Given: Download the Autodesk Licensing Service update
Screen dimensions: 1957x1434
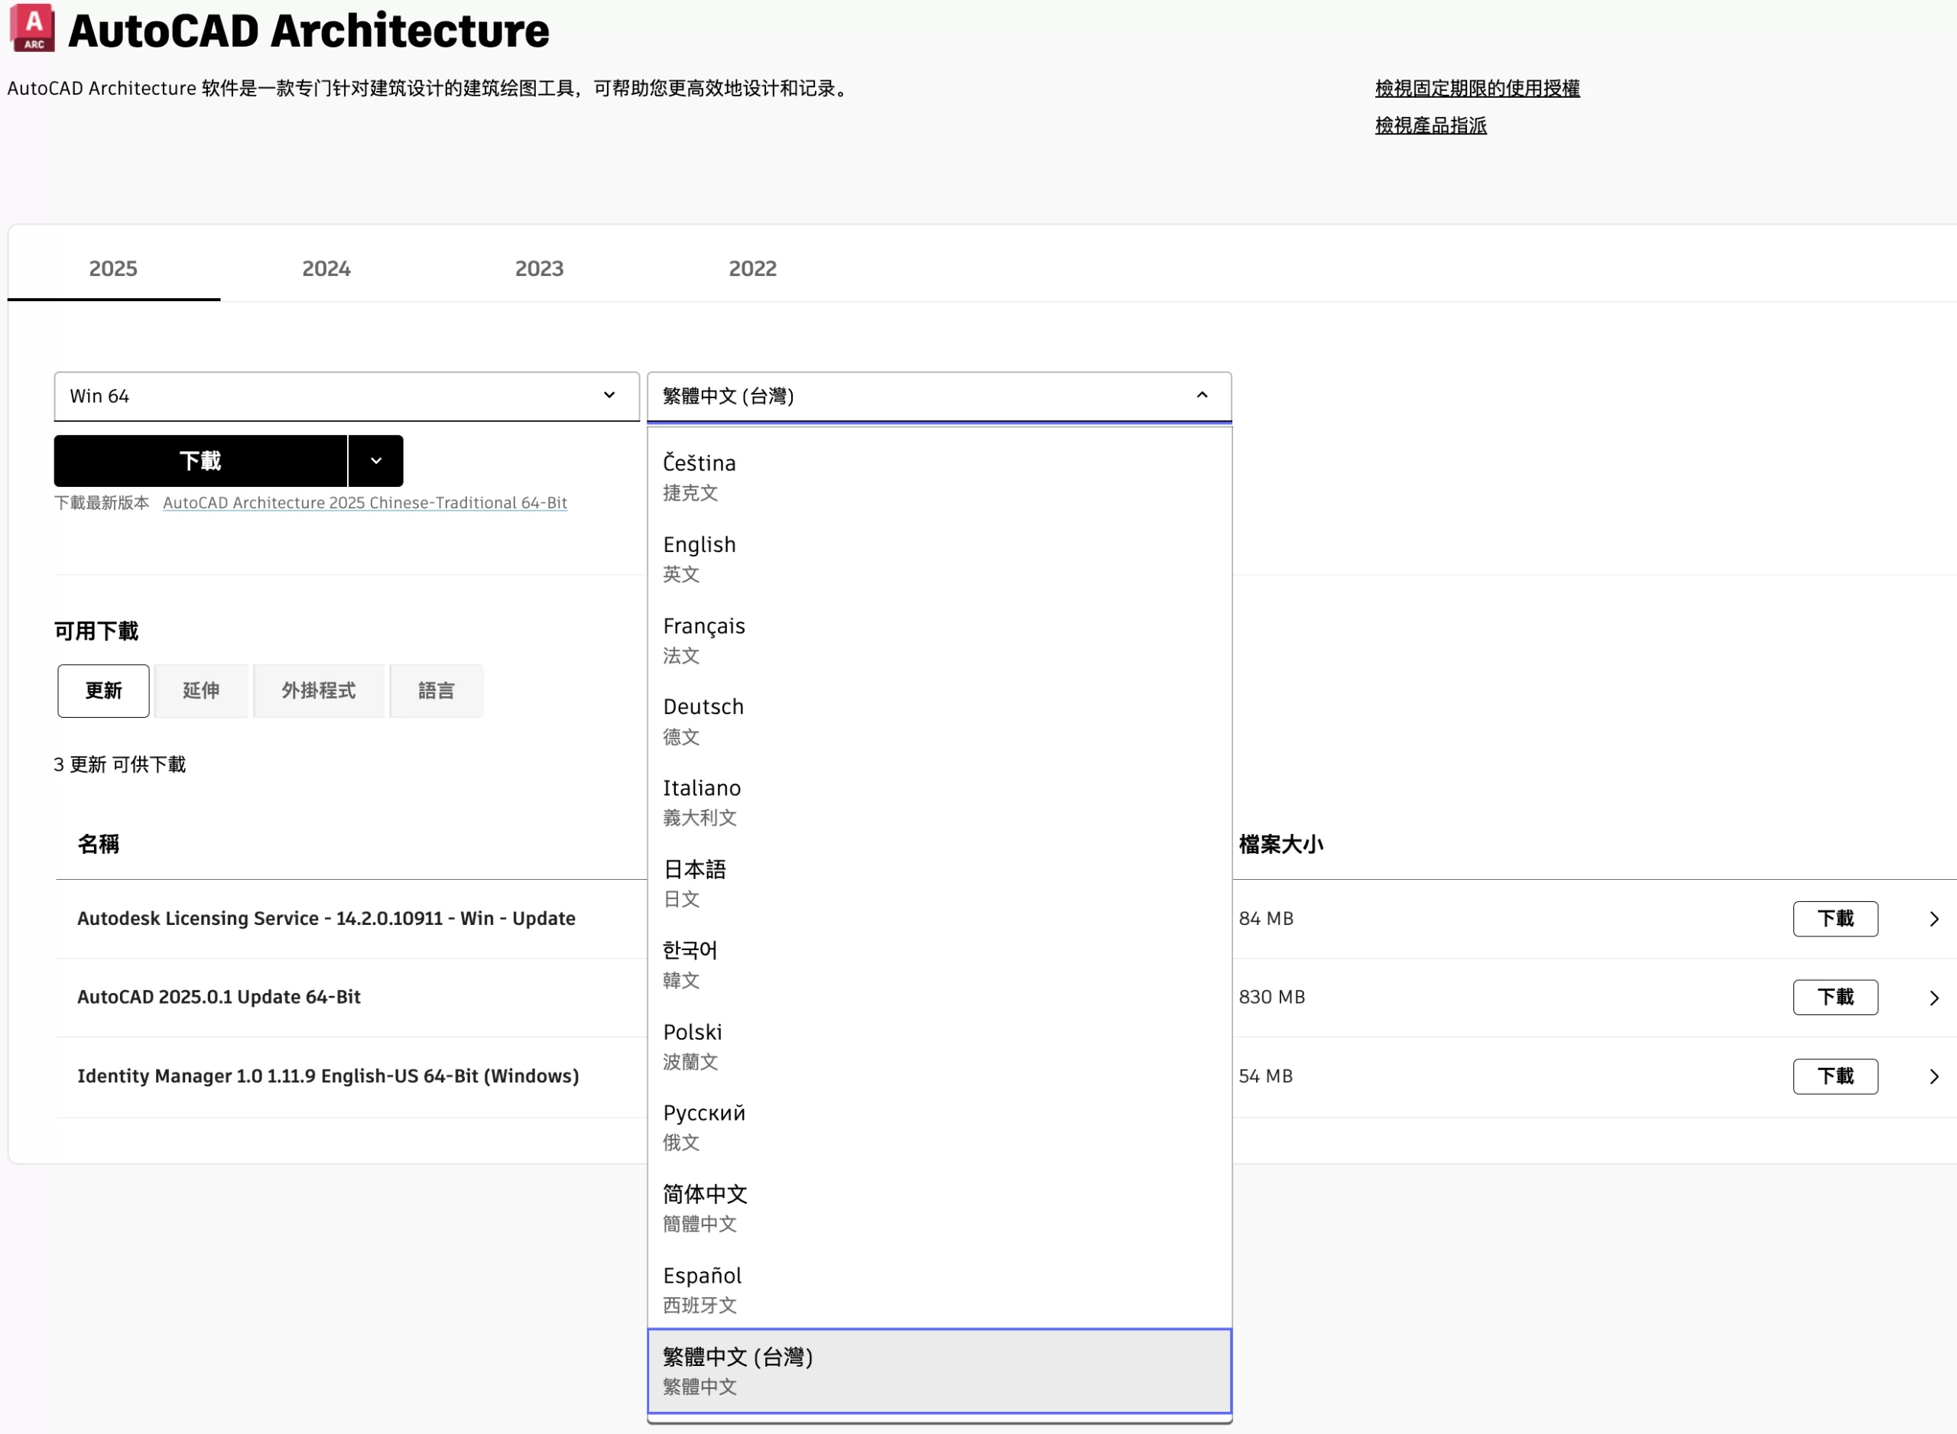Looking at the screenshot, I should pyautogui.click(x=1835, y=918).
